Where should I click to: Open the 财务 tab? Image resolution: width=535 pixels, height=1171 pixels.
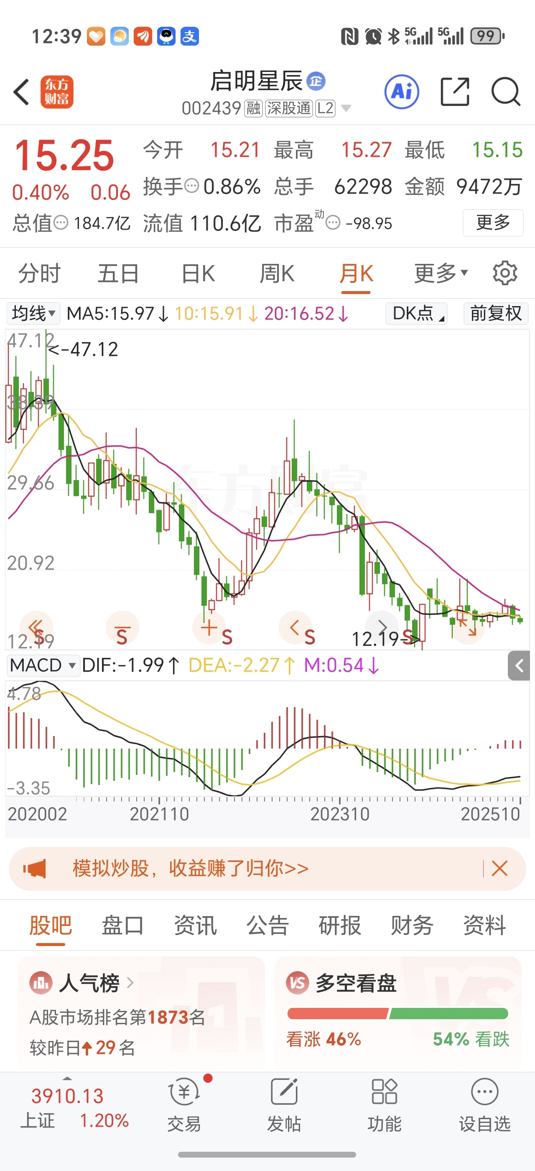coord(412,926)
